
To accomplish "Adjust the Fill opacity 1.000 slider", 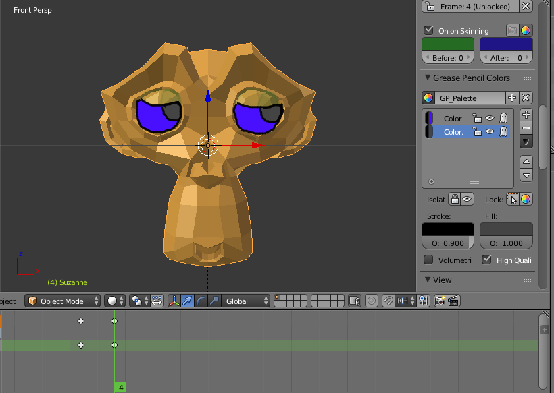I will pos(506,243).
